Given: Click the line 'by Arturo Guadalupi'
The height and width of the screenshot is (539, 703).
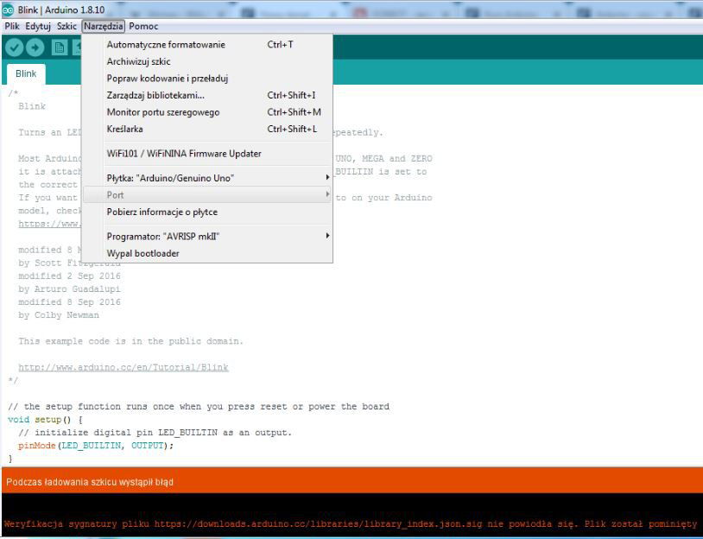Looking at the screenshot, I should (x=69, y=289).
